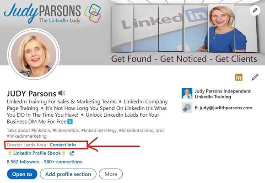The height and width of the screenshot is (183, 265).
Task: Edit the banner background photo
Action: [255, 11]
